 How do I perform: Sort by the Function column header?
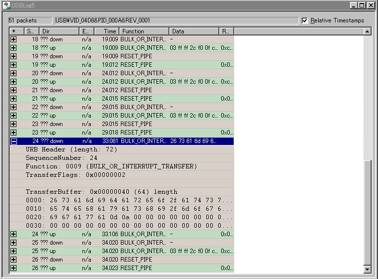[144, 31]
